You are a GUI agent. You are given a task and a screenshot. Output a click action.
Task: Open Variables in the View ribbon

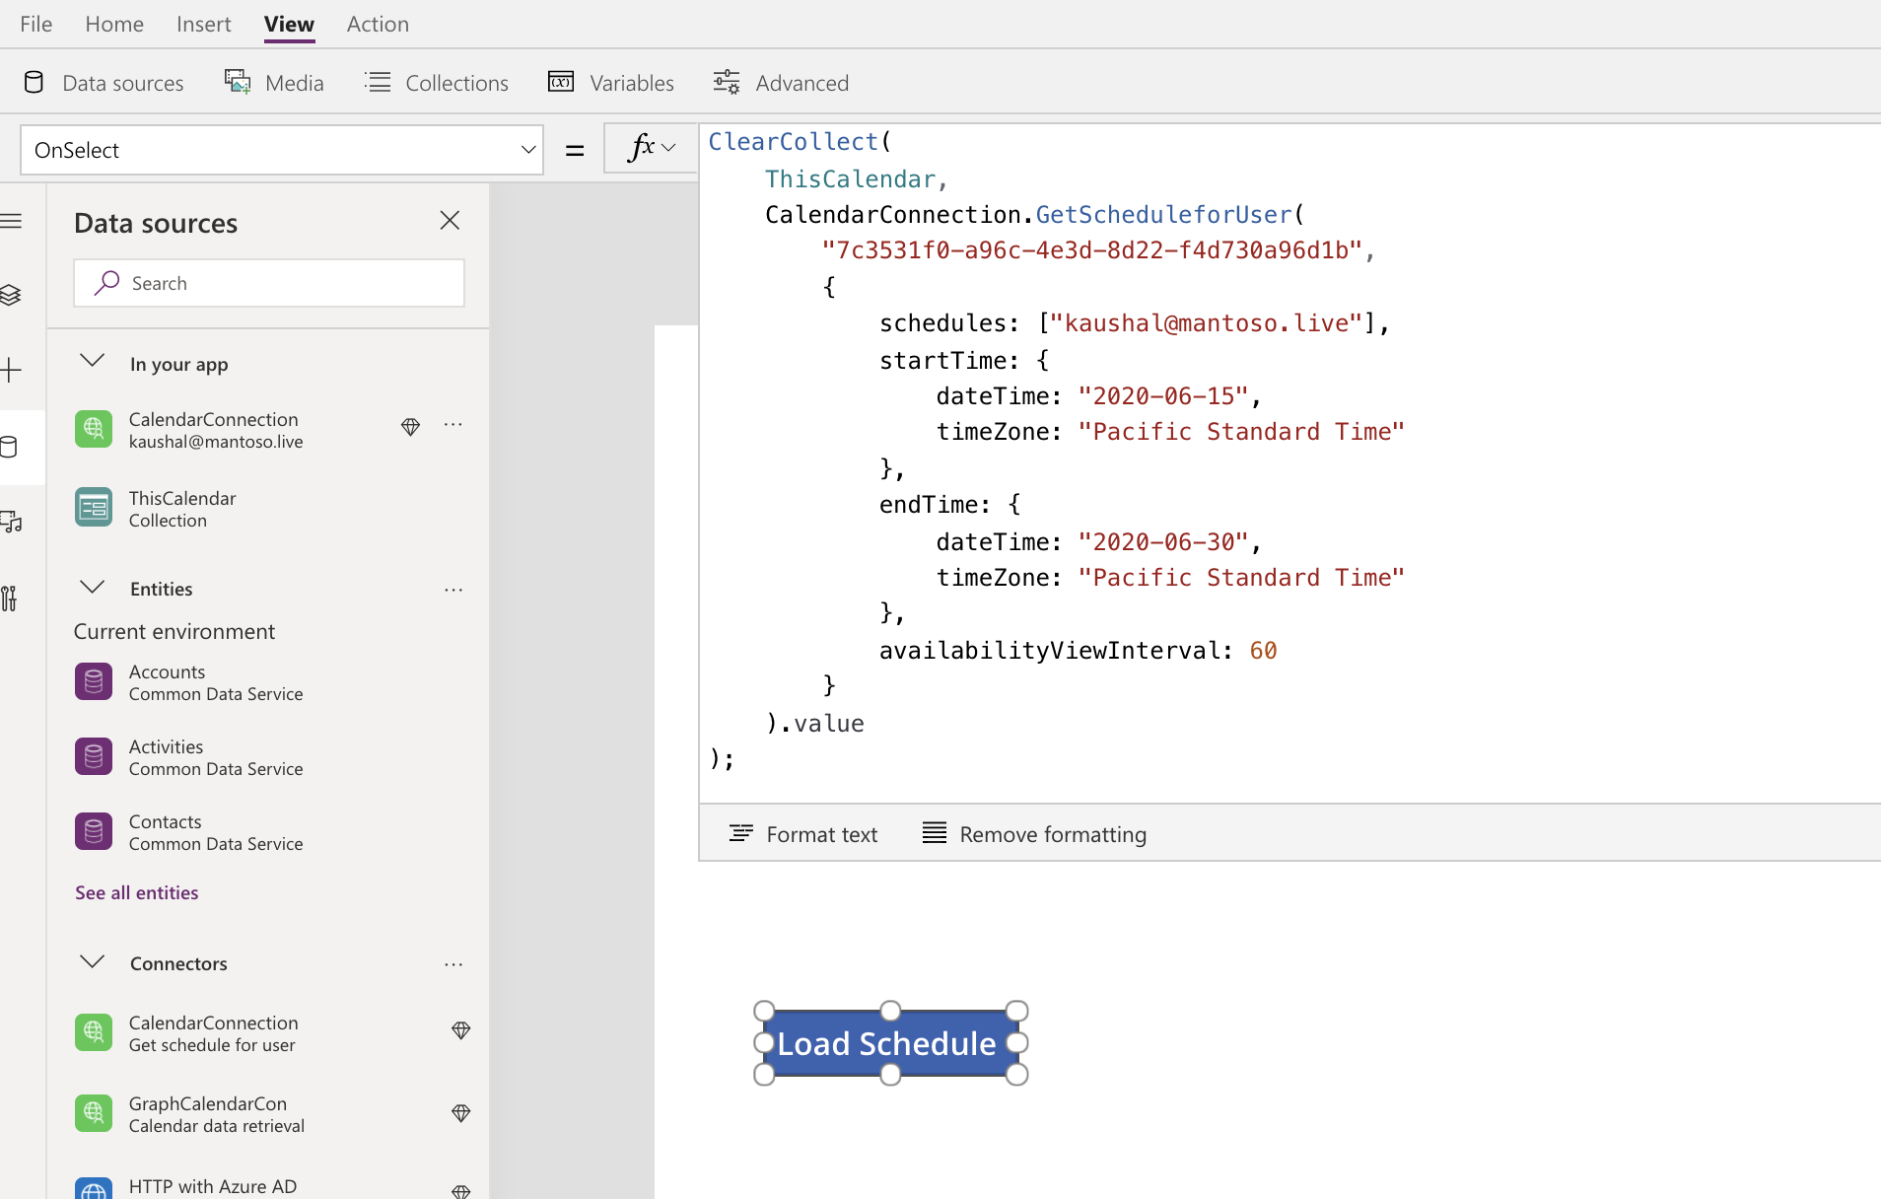click(611, 83)
